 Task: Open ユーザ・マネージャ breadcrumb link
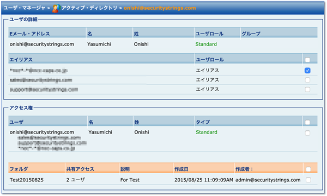[24, 8]
